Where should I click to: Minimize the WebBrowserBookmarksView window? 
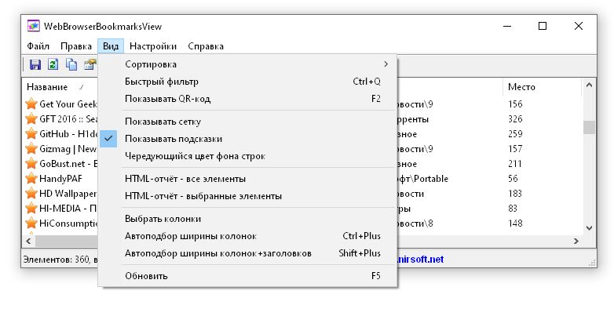(507, 26)
